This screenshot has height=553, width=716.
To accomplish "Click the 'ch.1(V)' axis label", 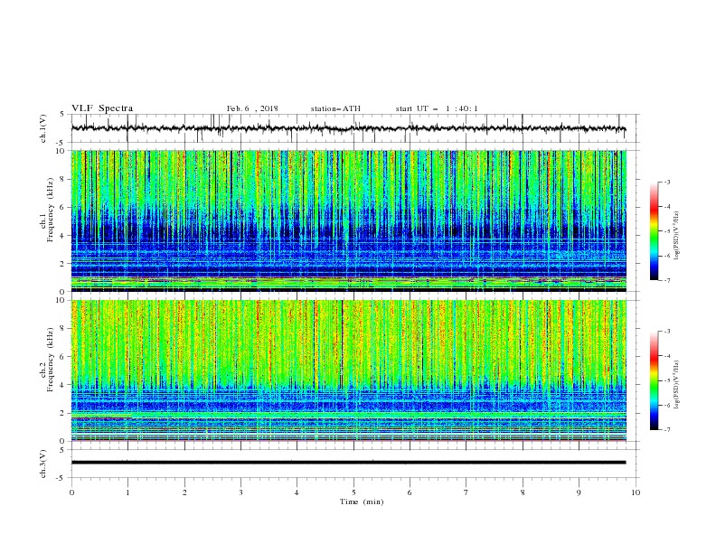I will [43, 128].
